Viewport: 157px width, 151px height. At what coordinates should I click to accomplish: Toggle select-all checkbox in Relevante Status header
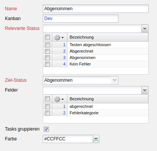coord(47,37)
